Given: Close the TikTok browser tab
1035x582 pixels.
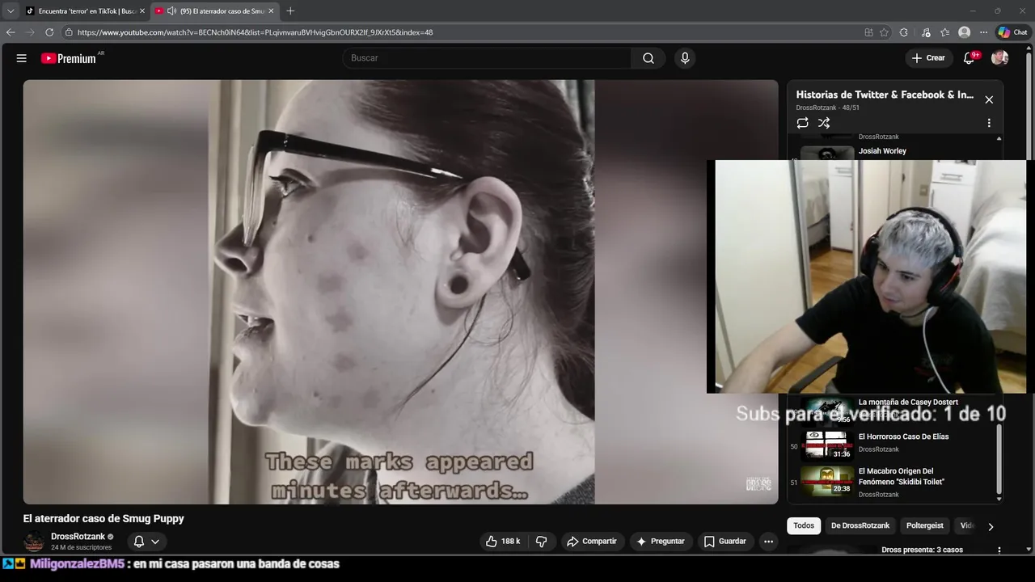Looking at the screenshot, I should tap(142, 11).
